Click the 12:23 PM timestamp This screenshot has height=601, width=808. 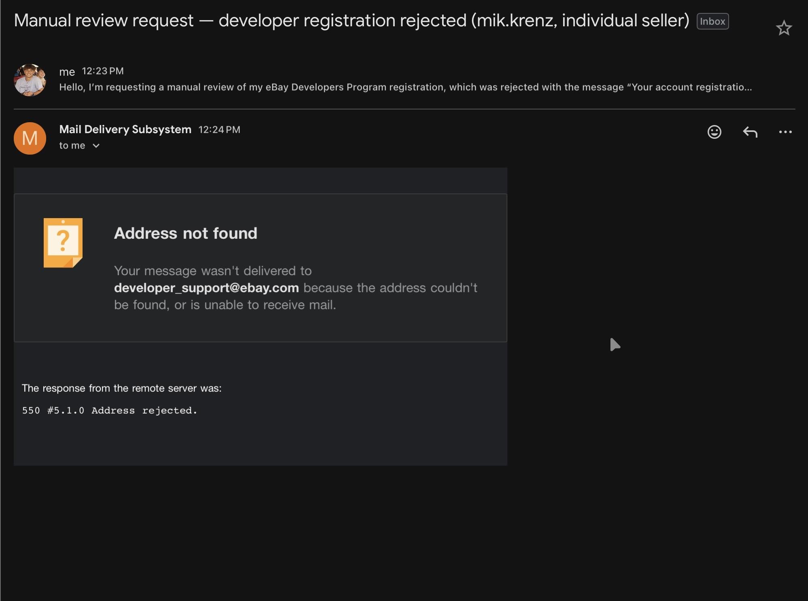(x=103, y=71)
